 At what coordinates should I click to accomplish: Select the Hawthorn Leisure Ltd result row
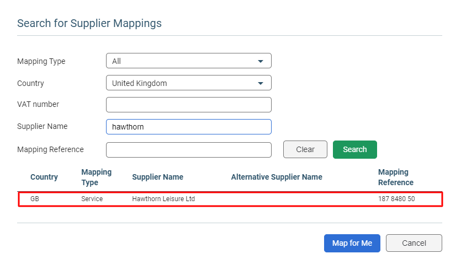pyautogui.click(x=231, y=199)
